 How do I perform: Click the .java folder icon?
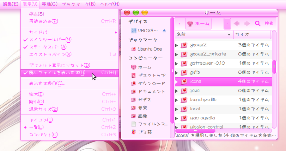pyautogui.click(x=184, y=91)
